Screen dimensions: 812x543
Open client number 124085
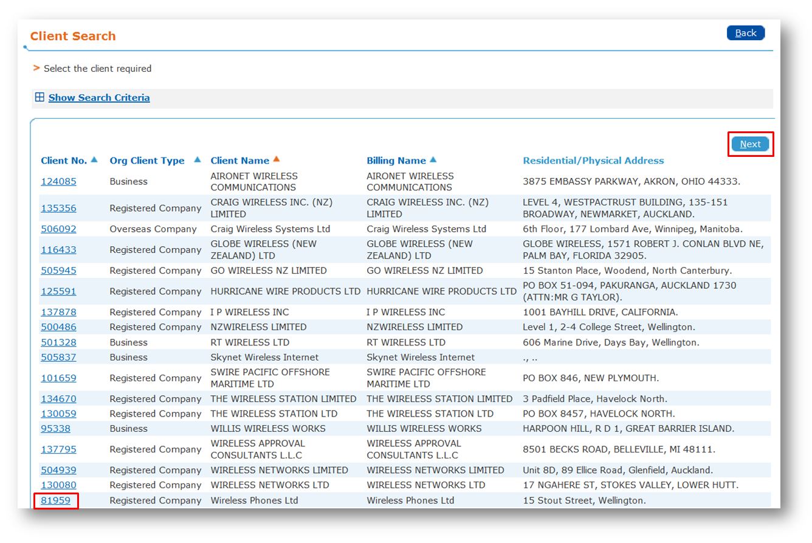click(58, 181)
